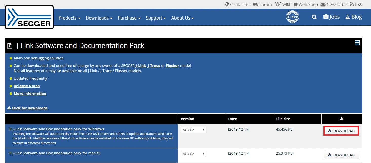The image size is (371, 163).
Task: Click the J-Link Software and Documentation Pack title
Action: [x=80, y=45]
